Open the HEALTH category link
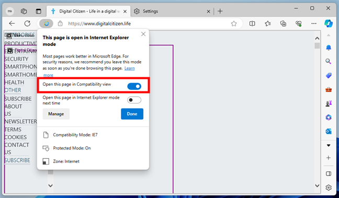 click(14, 82)
